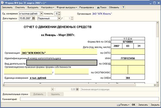This screenshot has height=108, width=161.
Task: Open the calendar picker for signature date
Action: pos(33,18)
